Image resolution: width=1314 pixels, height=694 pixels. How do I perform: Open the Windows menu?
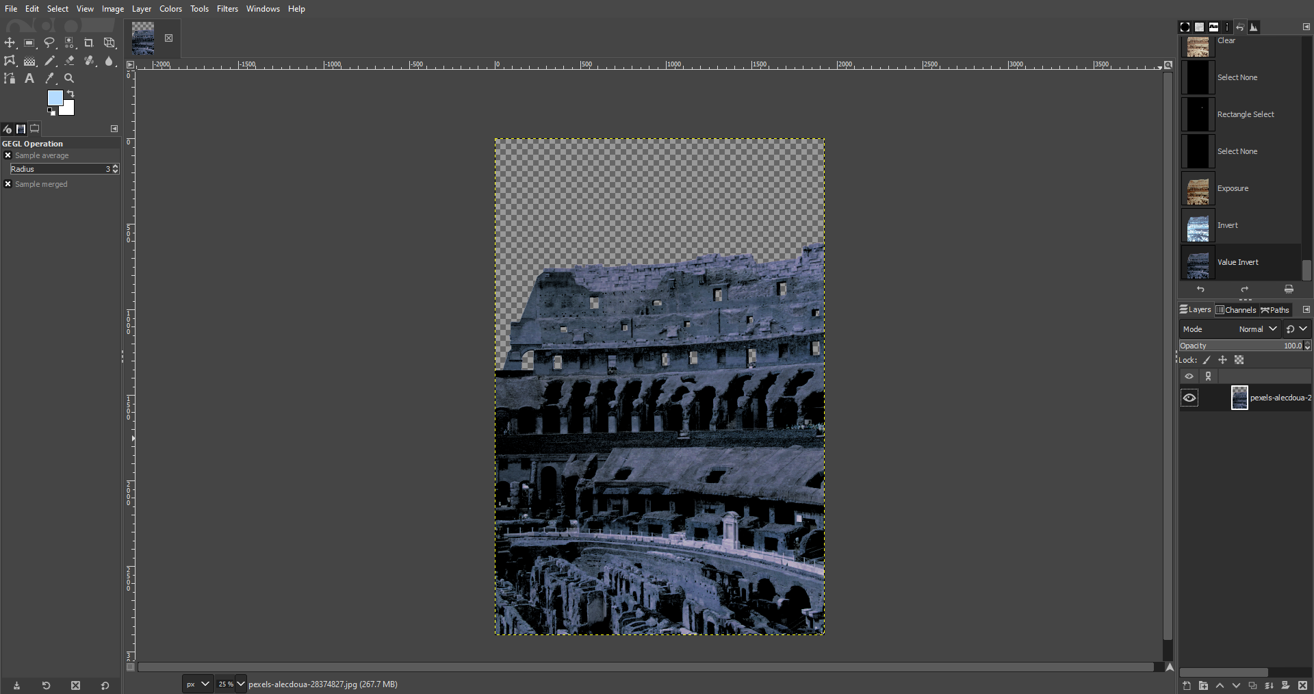[x=263, y=9]
